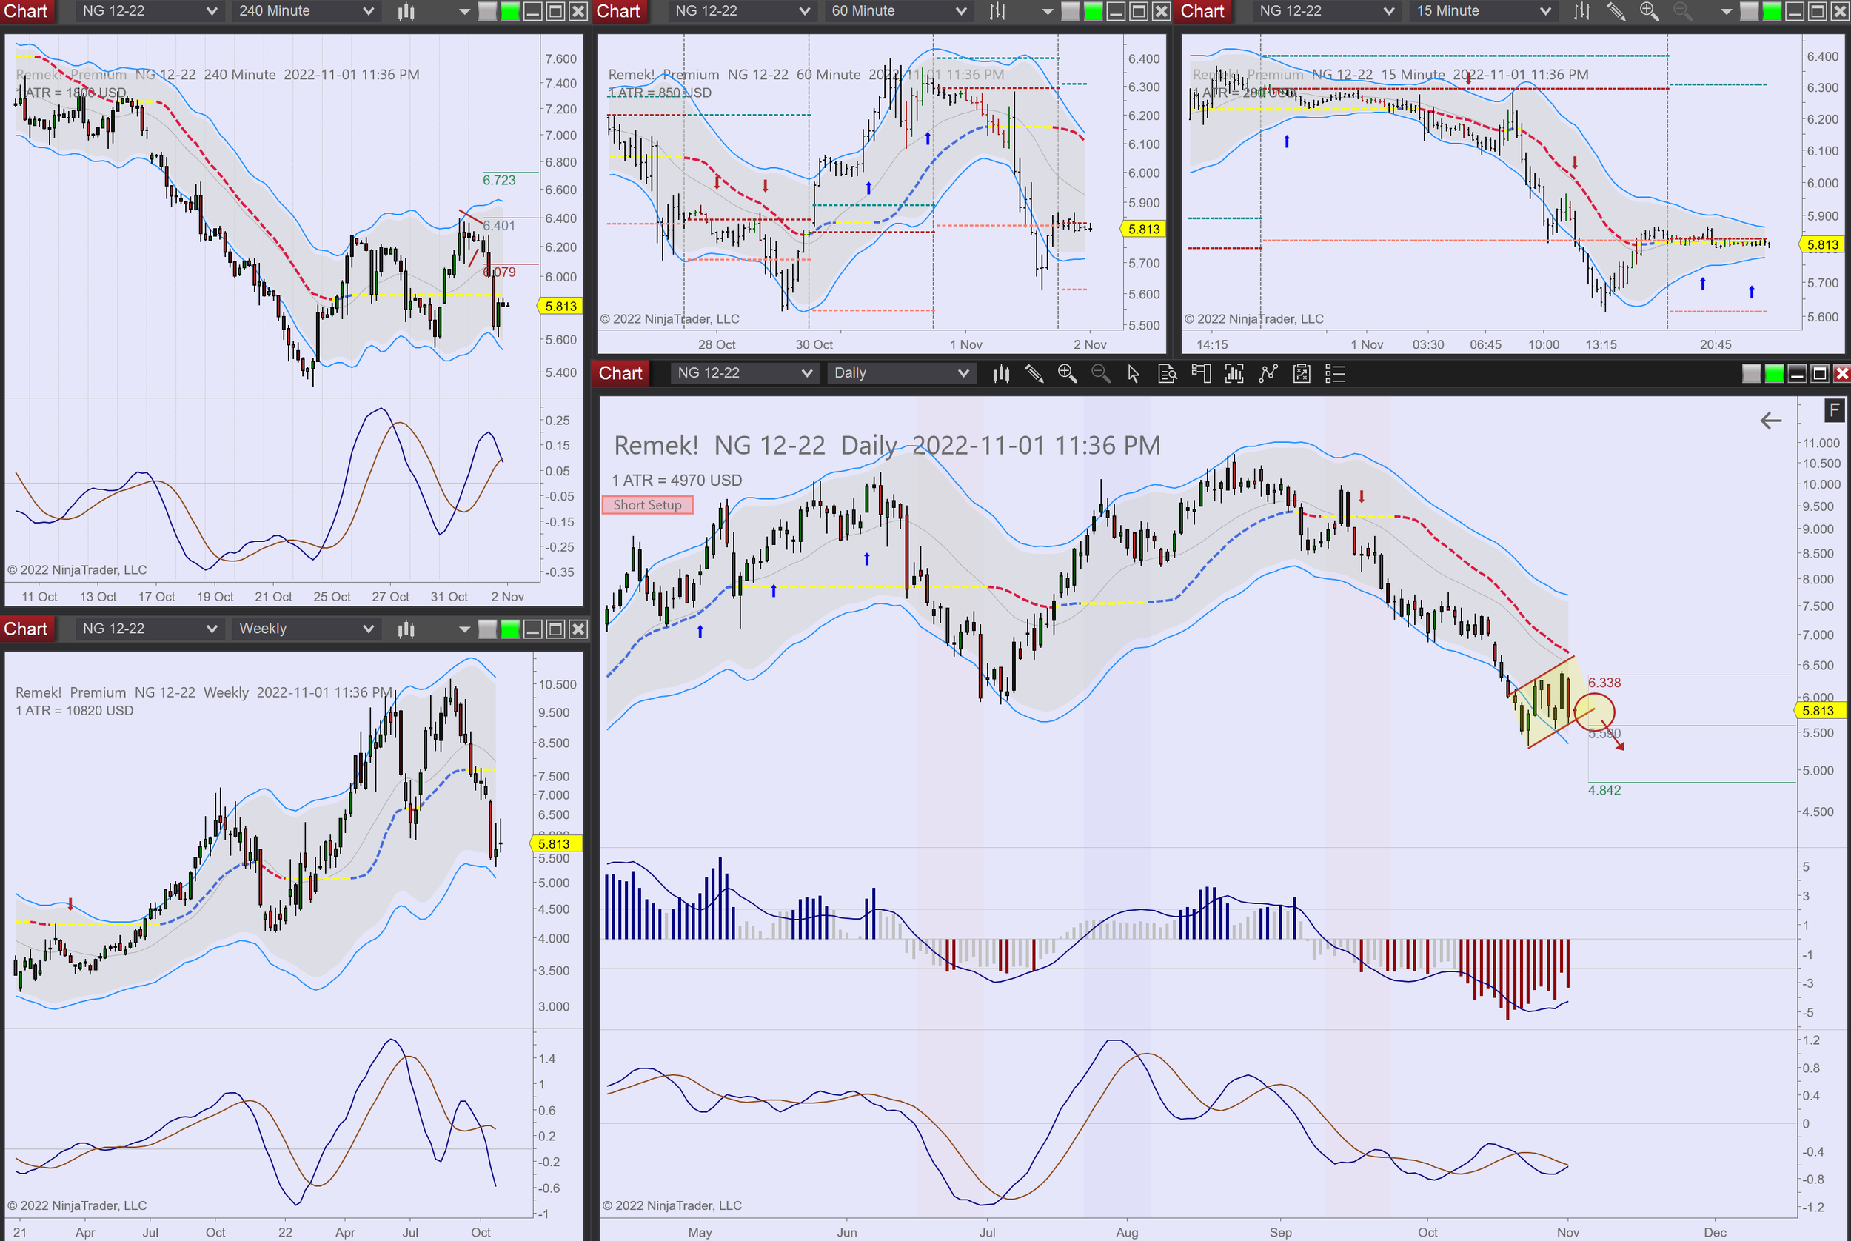Toggle green link button on Daily chart
Viewport: 1851px width, 1241px height.
[x=1774, y=374]
